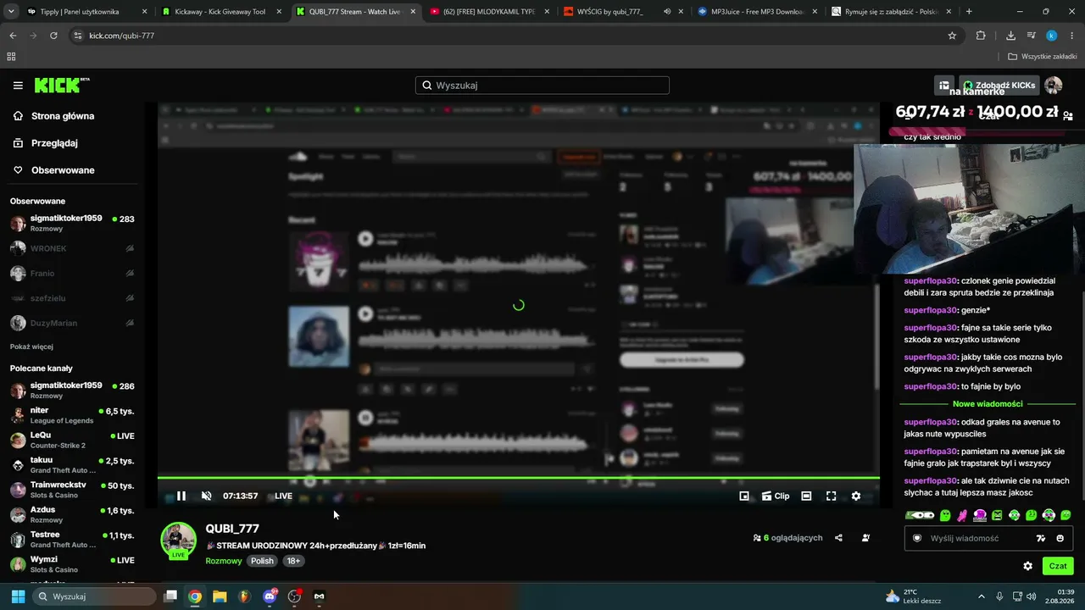Click the chat message input field
1085x610 pixels.
988,538
